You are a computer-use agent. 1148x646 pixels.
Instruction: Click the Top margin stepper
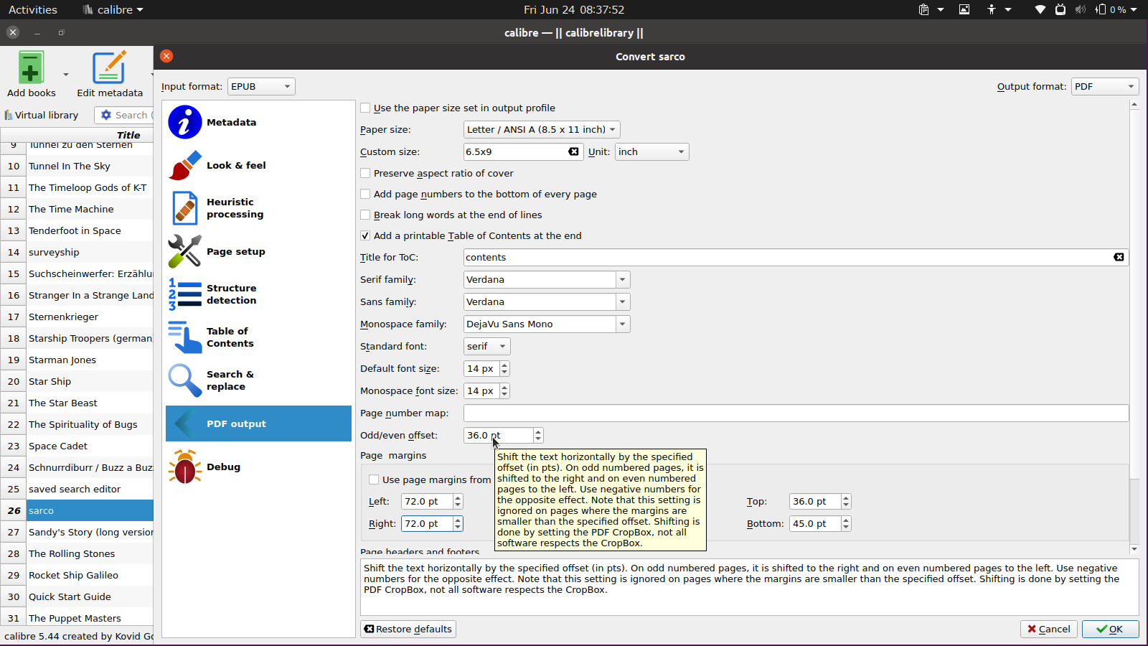click(x=846, y=501)
